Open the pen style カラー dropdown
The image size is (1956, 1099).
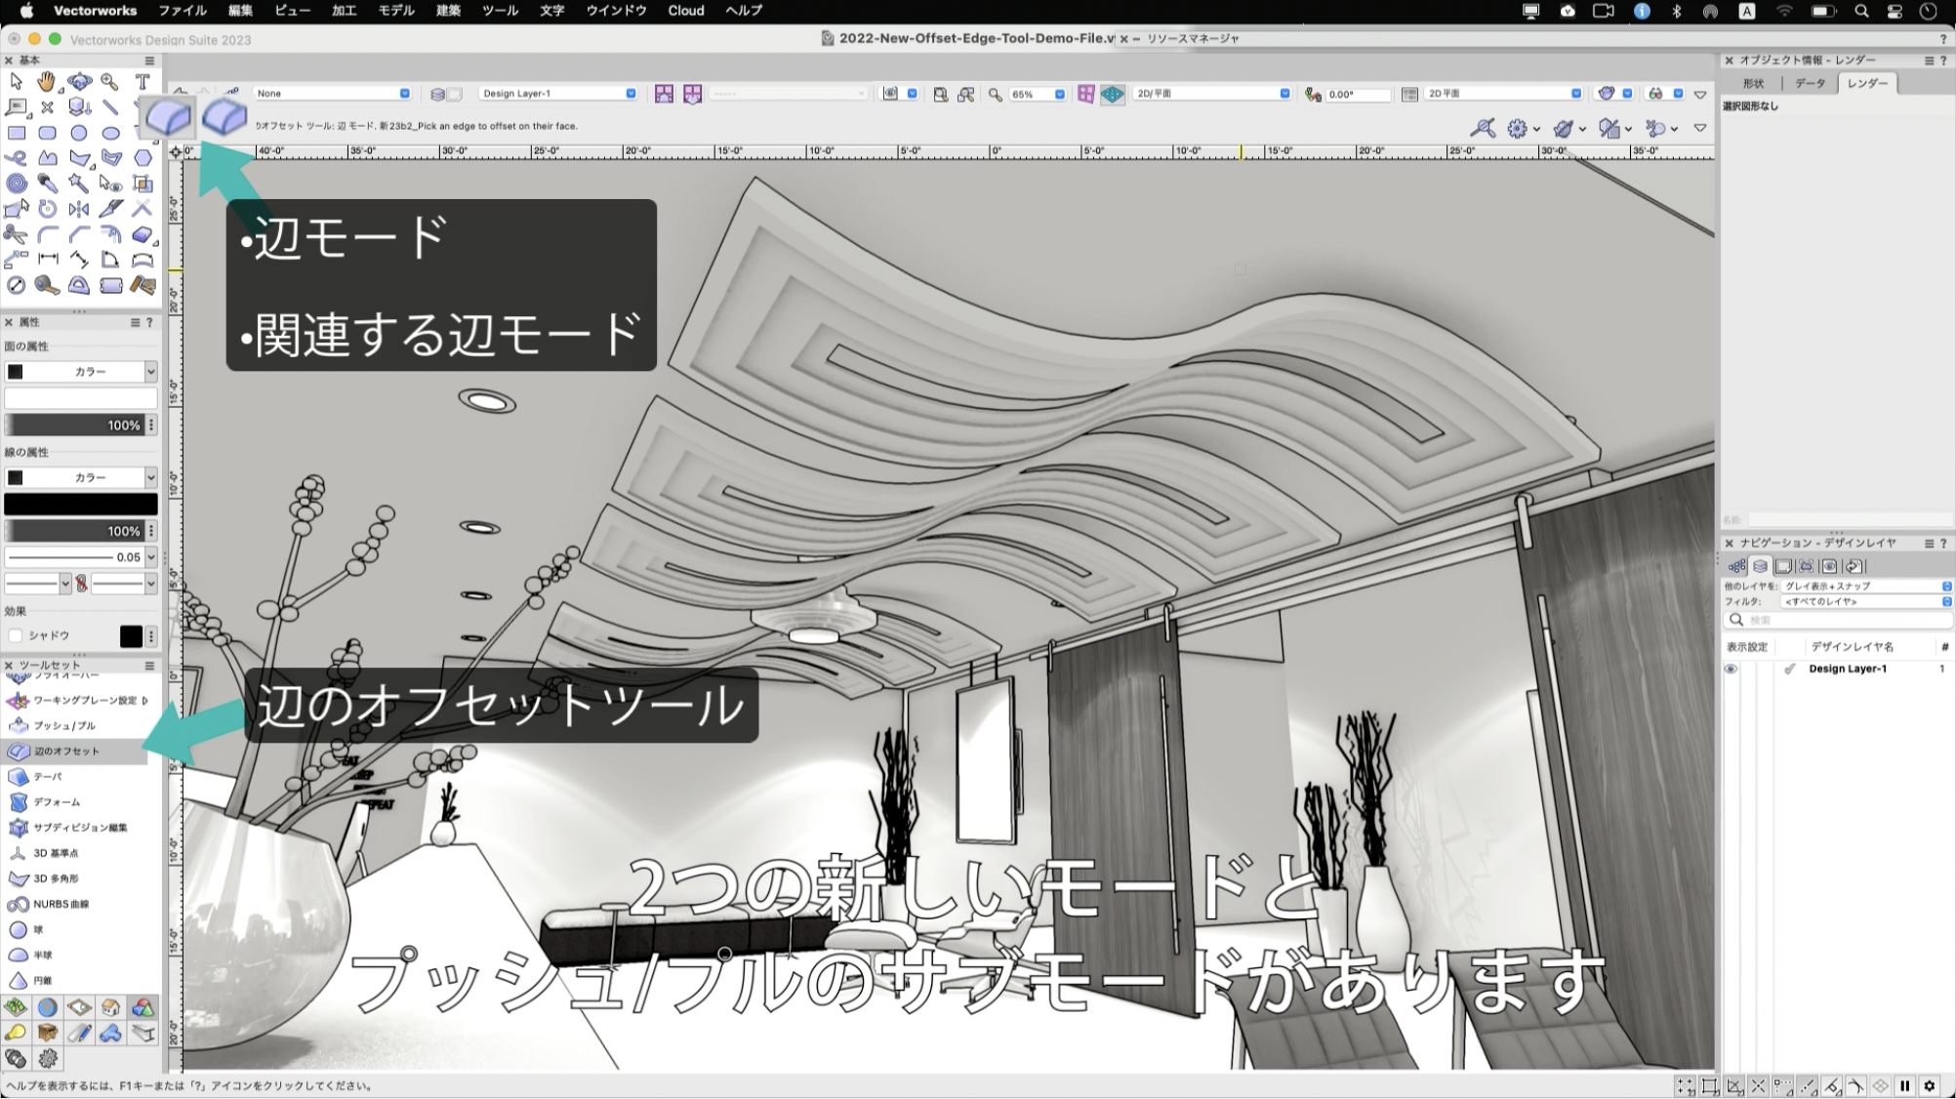(81, 477)
